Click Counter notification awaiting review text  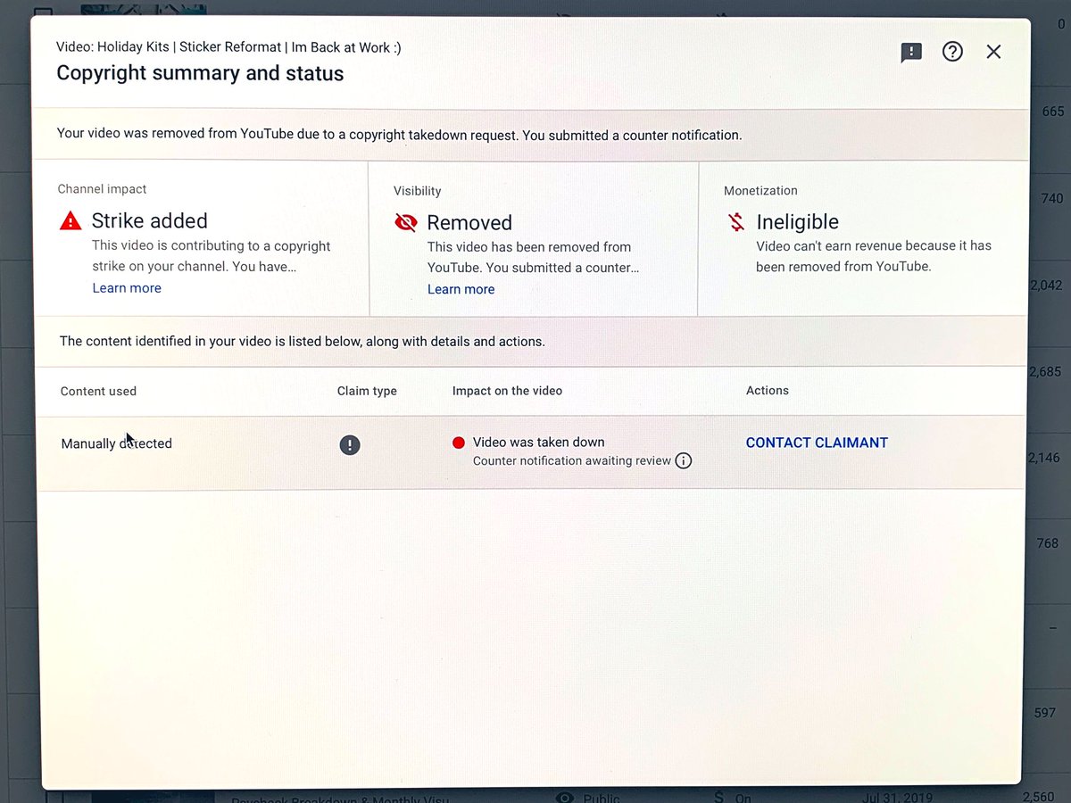click(571, 461)
